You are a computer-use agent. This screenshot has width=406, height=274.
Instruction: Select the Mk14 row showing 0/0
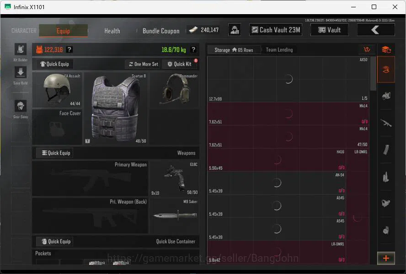[x=288, y=114]
